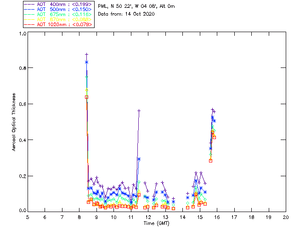Click the 0.8 y-axis tick label
294x235 pixels.
point(23,68)
